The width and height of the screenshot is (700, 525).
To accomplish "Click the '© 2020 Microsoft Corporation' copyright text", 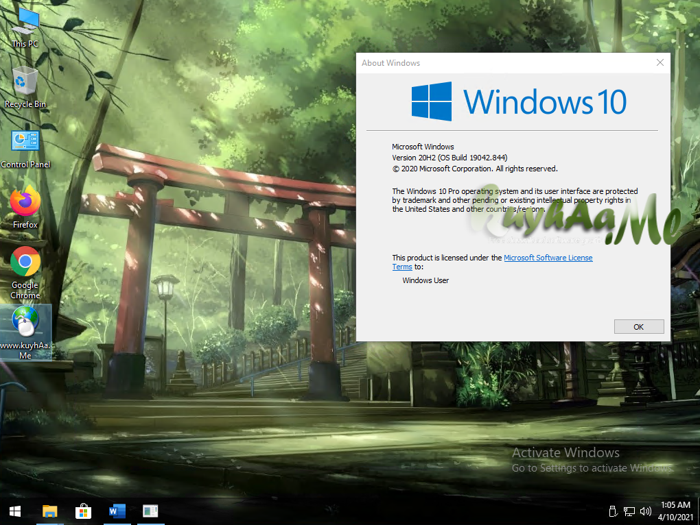I will point(475,169).
